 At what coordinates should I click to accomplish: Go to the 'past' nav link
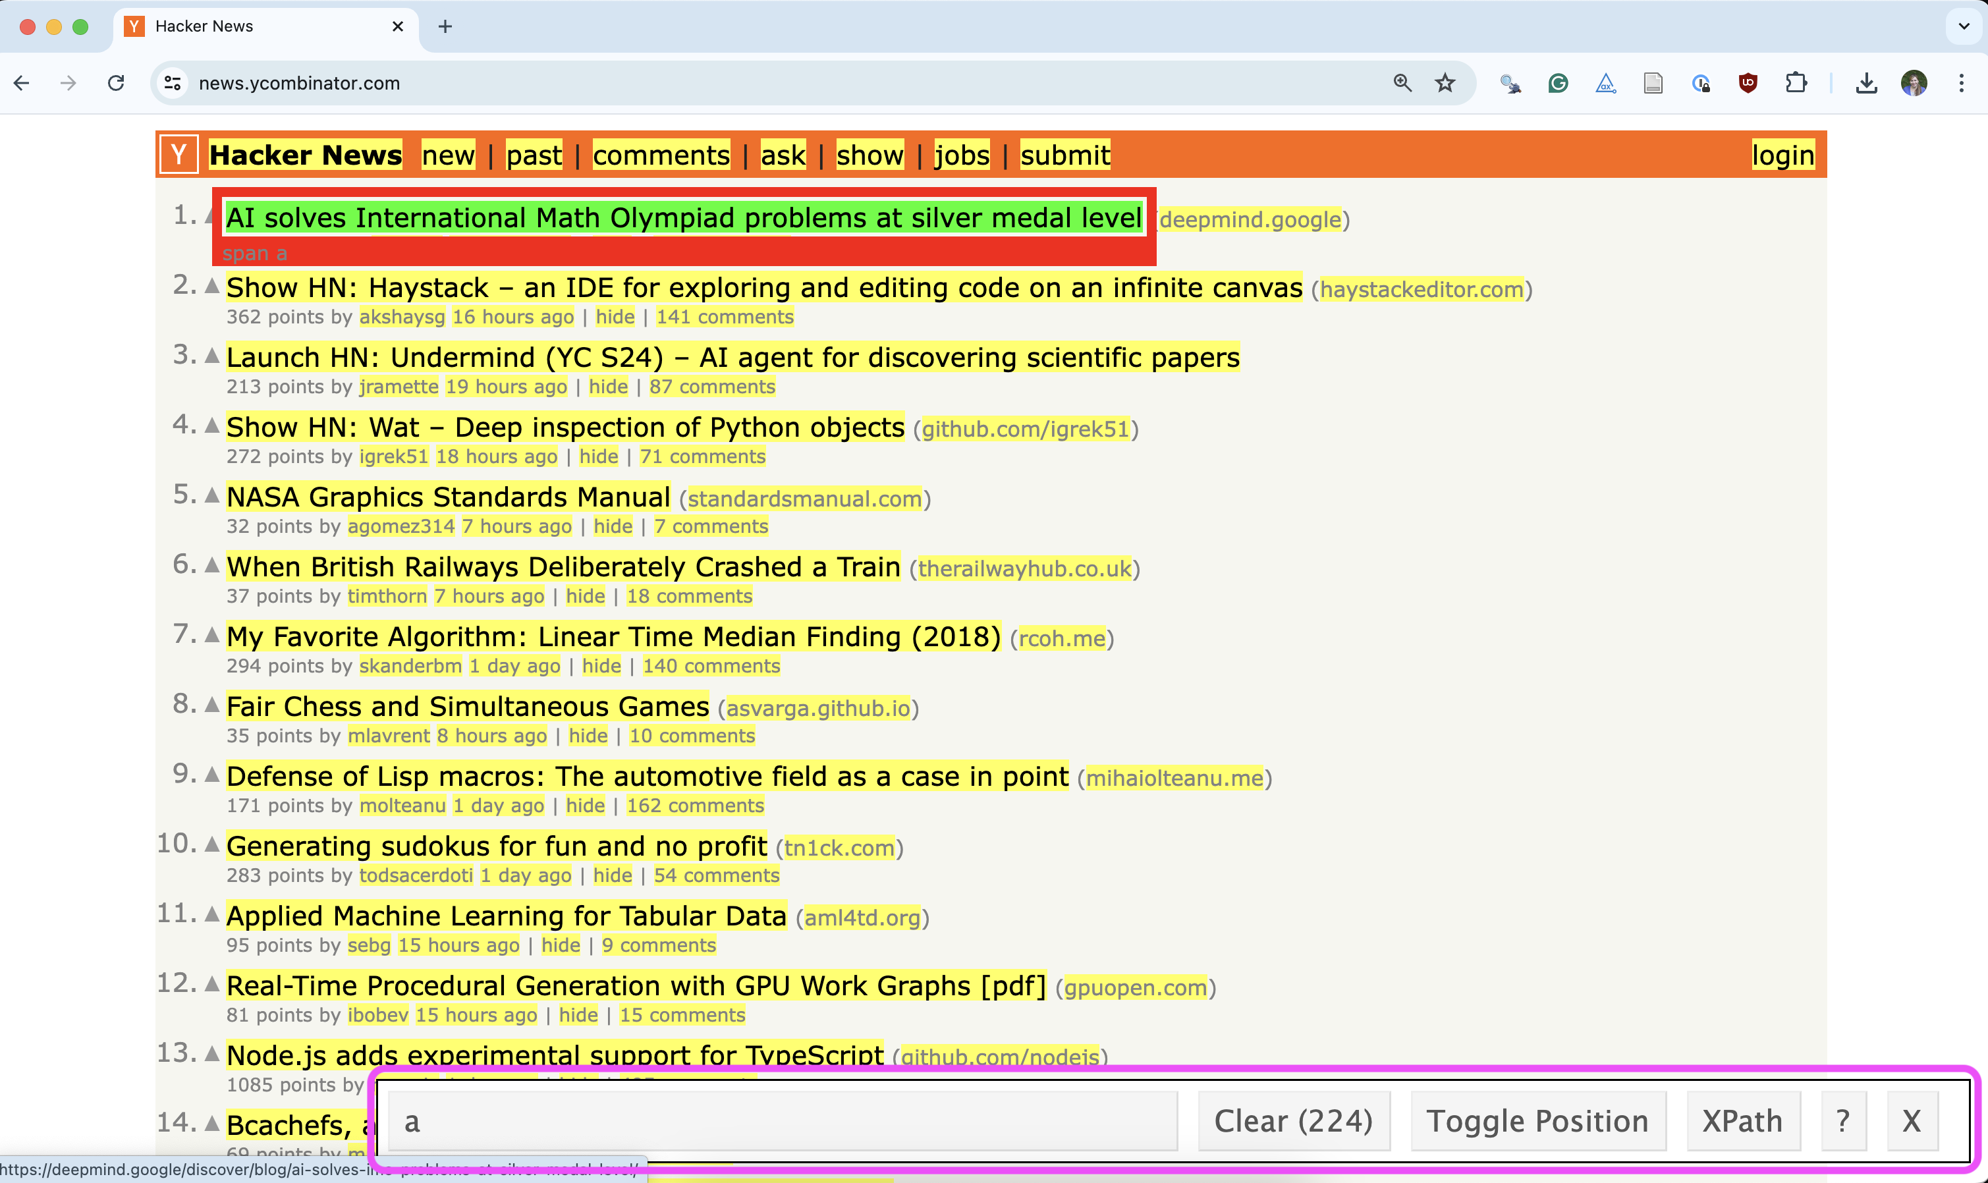point(534,155)
